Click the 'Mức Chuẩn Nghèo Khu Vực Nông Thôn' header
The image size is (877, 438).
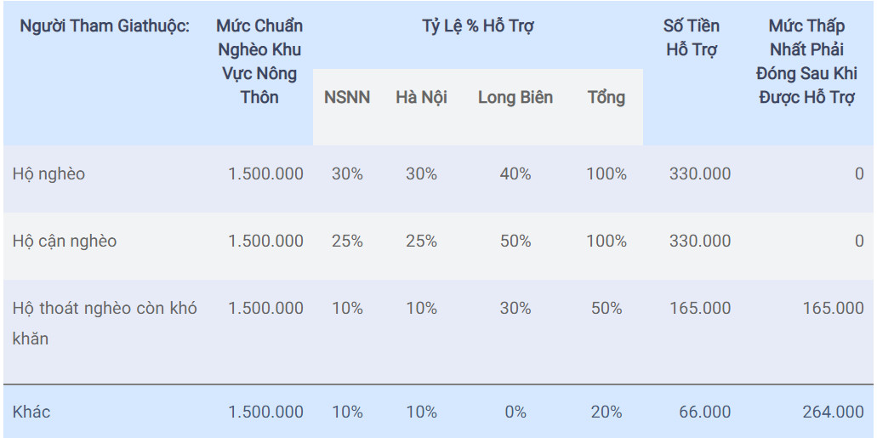[259, 61]
